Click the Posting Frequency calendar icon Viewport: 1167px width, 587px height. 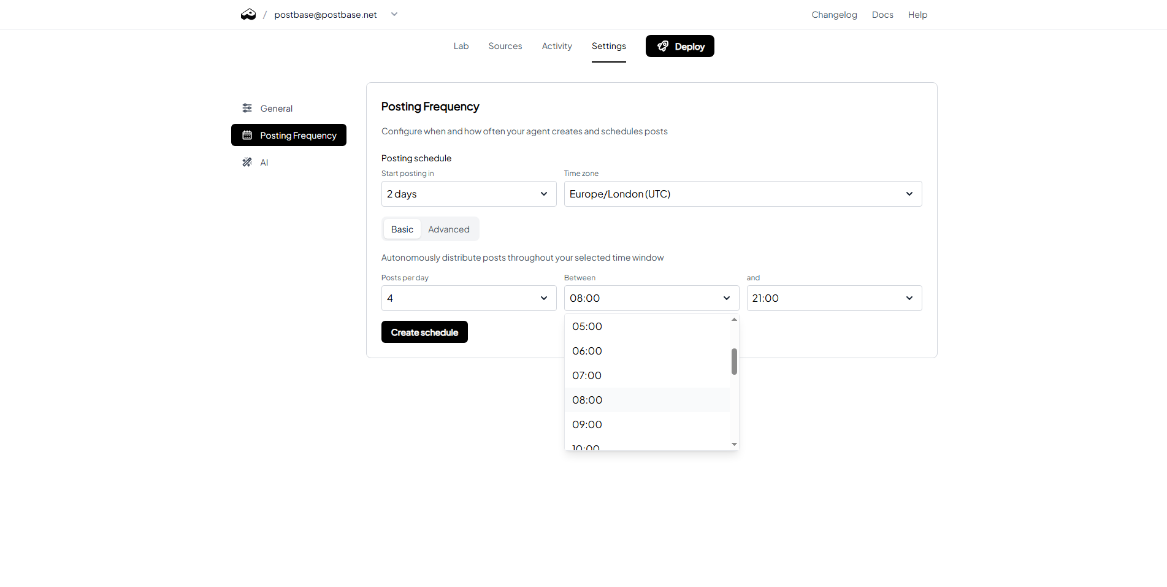[x=247, y=136]
